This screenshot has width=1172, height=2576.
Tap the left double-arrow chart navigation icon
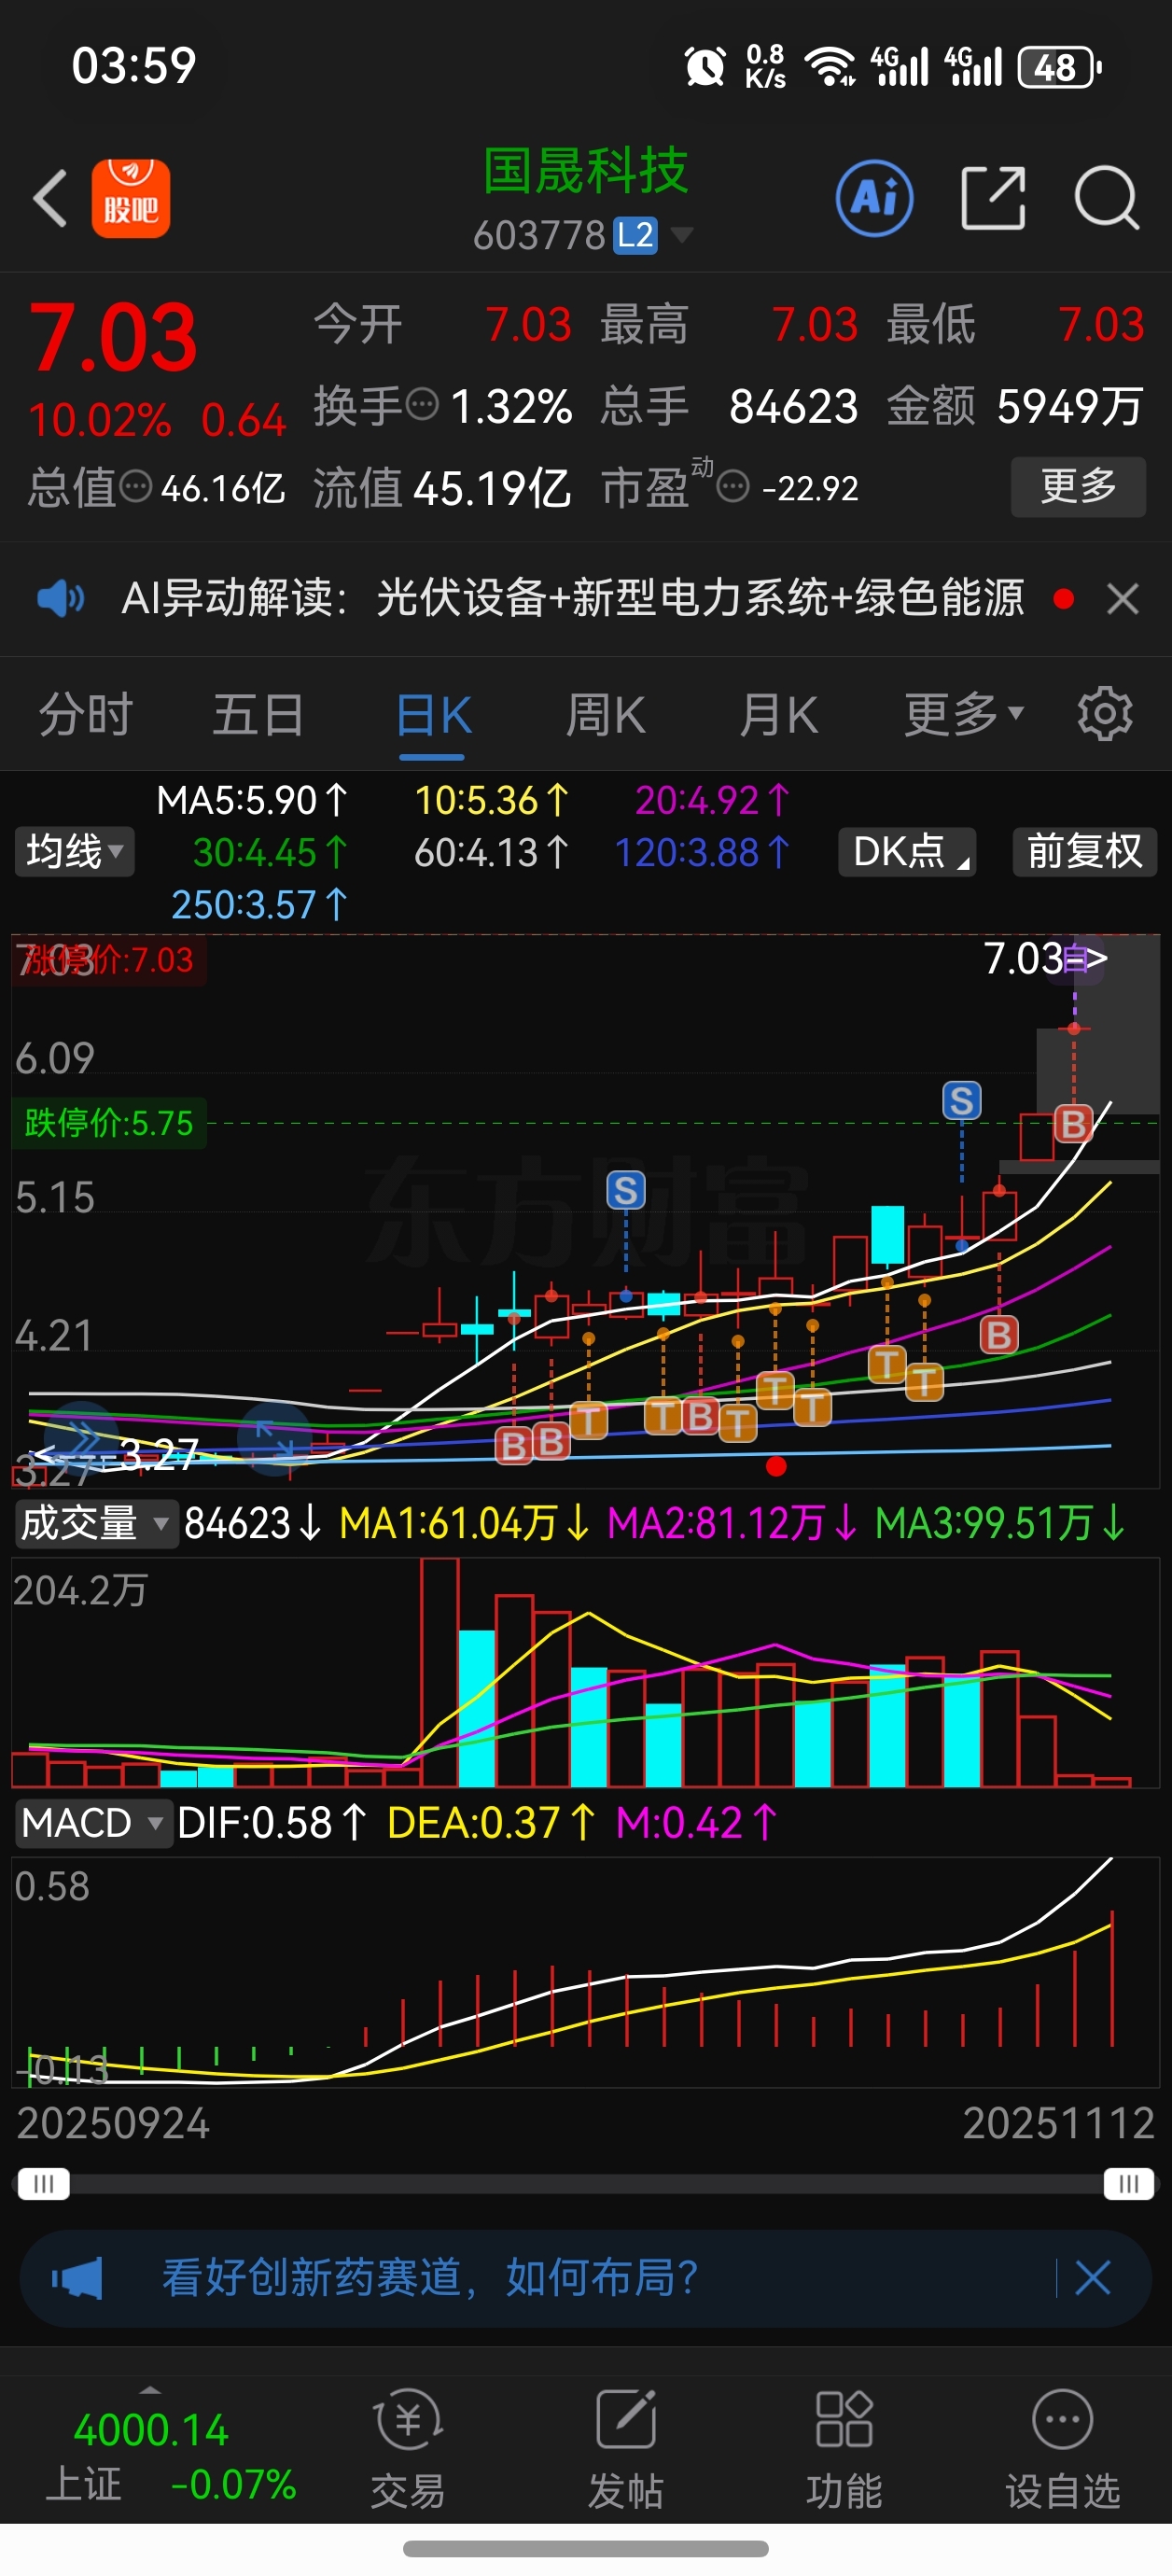83,1440
